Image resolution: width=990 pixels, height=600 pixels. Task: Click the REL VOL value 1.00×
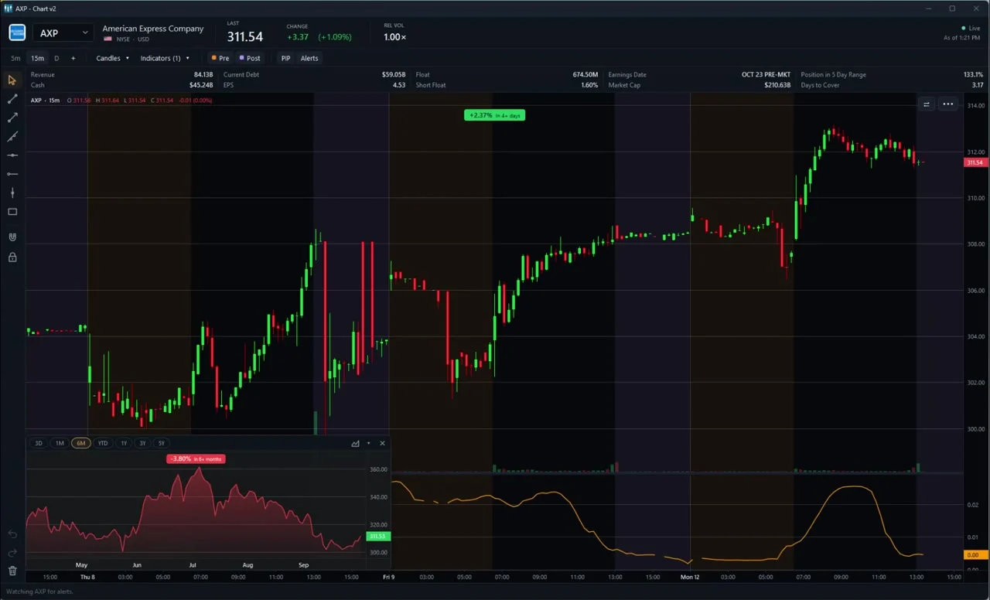coord(394,37)
